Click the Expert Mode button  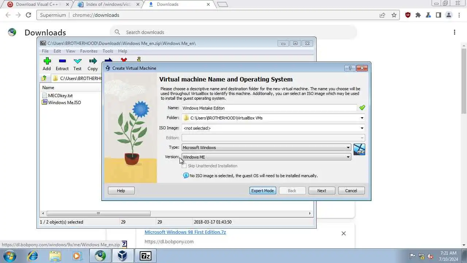[263, 191]
